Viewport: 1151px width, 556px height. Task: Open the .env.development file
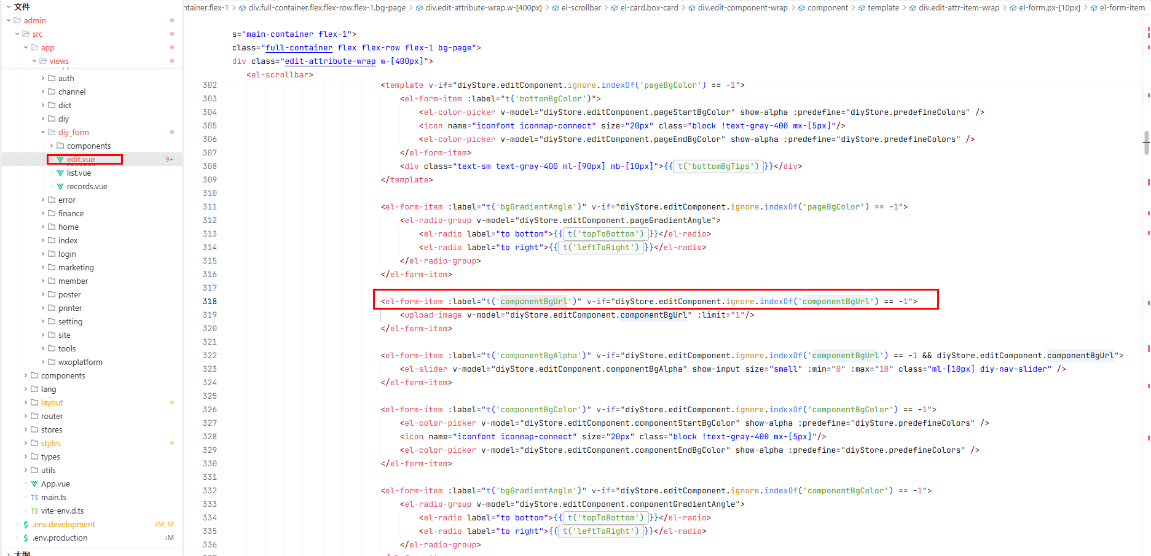[64, 525]
